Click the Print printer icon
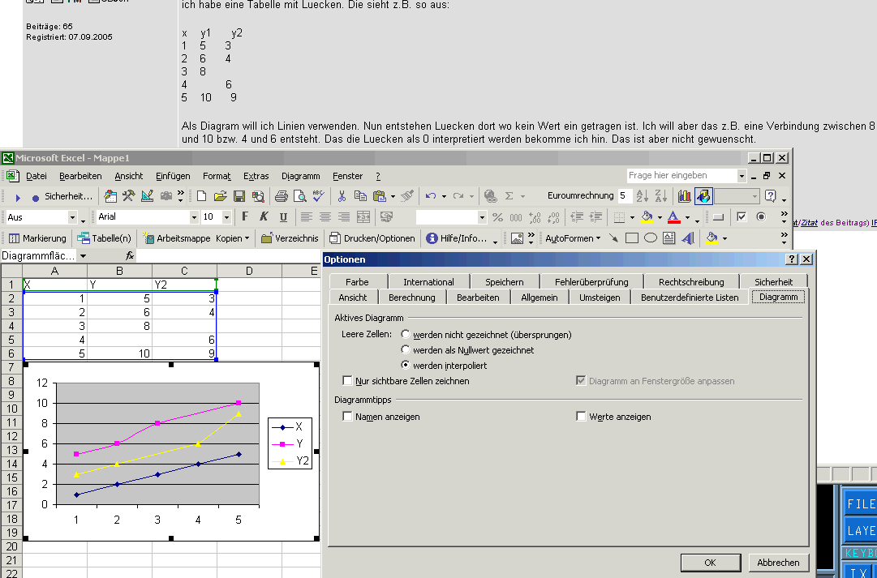This screenshot has height=578, width=877. point(282,196)
